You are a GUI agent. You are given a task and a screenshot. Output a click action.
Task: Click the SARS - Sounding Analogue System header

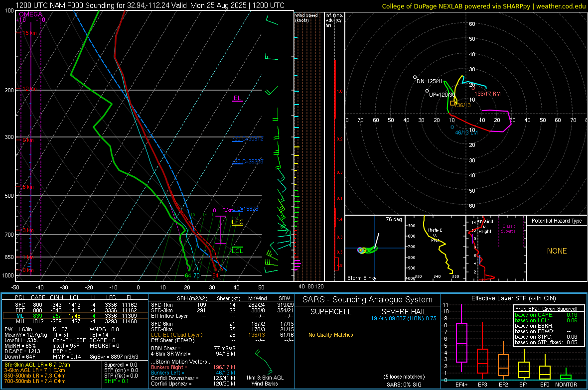point(367,300)
